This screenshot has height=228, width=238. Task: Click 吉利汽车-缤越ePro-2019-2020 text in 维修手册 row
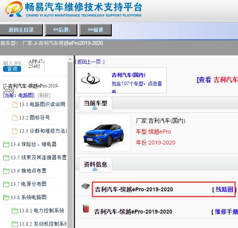133,212
